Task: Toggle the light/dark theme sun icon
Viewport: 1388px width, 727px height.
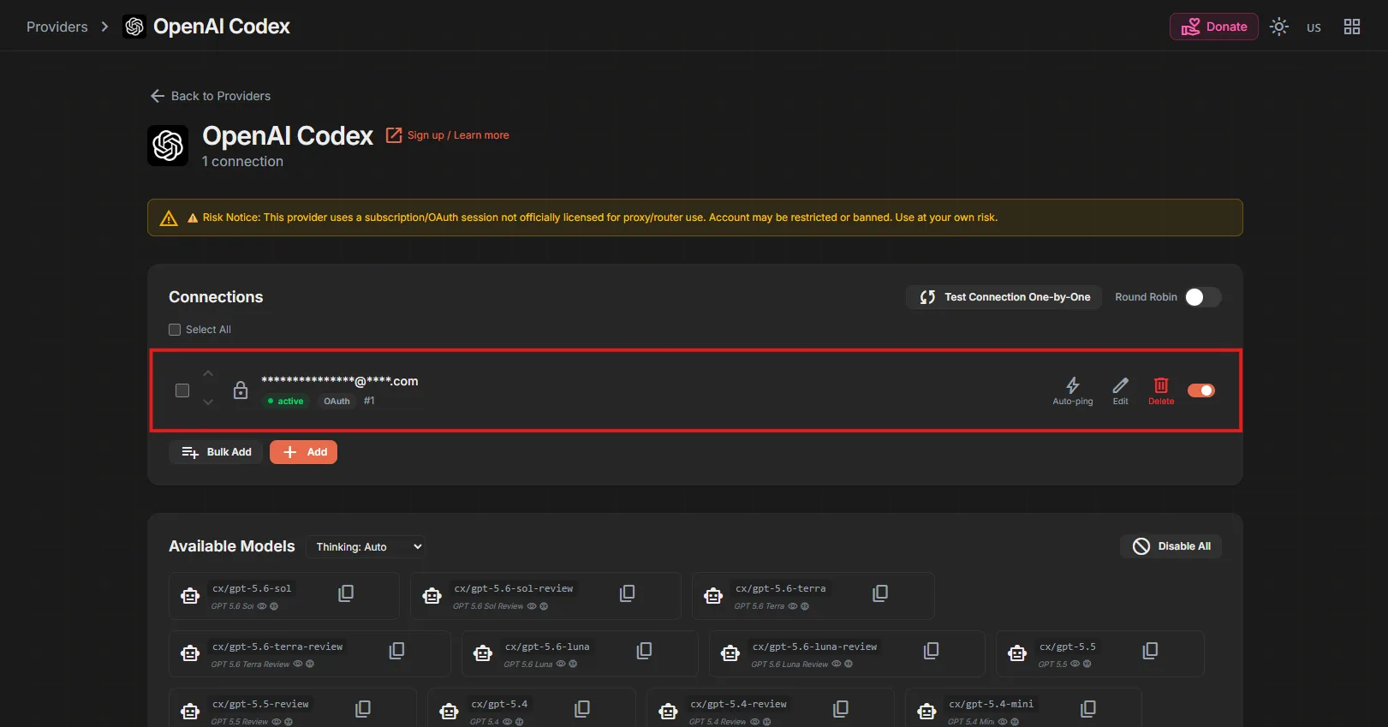Action: 1279,27
